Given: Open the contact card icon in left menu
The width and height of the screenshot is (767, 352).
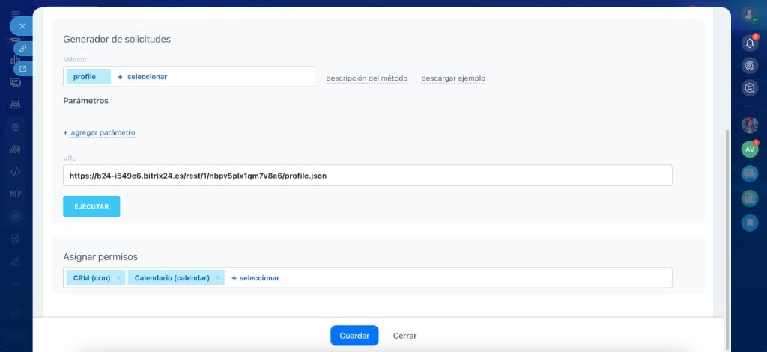Looking at the screenshot, I should pyautogui.click(x=16, y=82).
